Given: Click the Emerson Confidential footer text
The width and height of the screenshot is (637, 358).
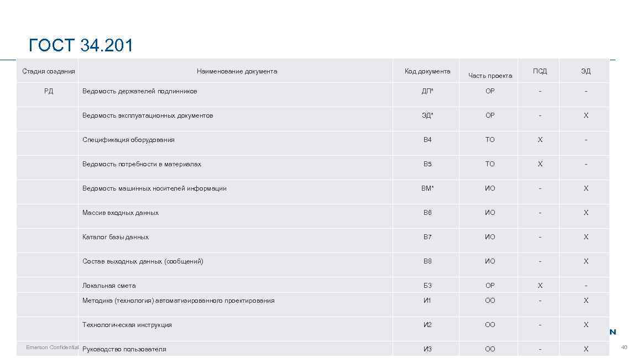Looking at the screenshot, I should (53, 348).
